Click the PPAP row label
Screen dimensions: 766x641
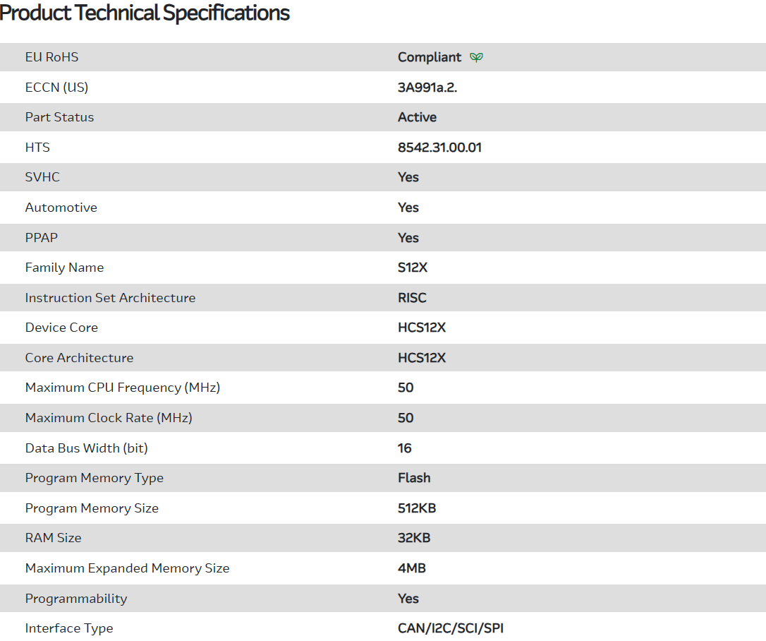(41, 238)
